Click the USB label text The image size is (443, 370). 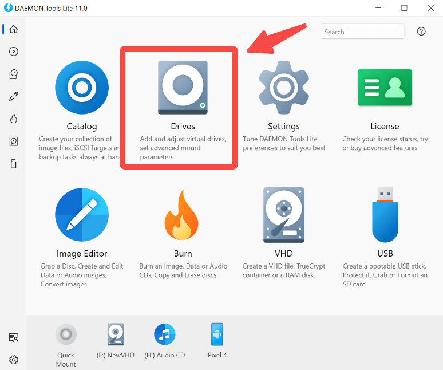(x=385, y=253)
